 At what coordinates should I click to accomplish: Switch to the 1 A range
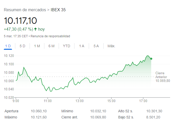click(82, 46)
